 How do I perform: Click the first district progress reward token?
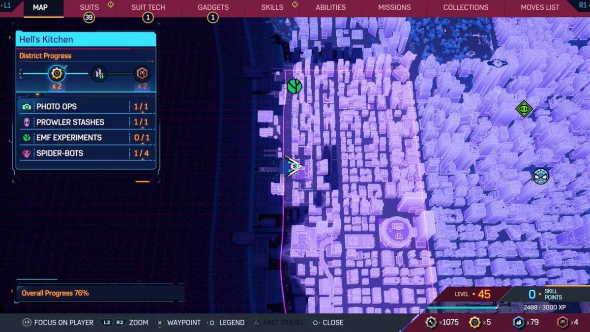tap(57, 74)
